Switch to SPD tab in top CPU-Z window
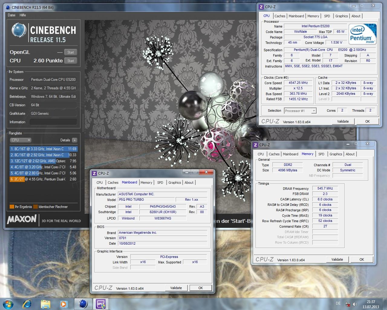 click(x=327, y=16)
